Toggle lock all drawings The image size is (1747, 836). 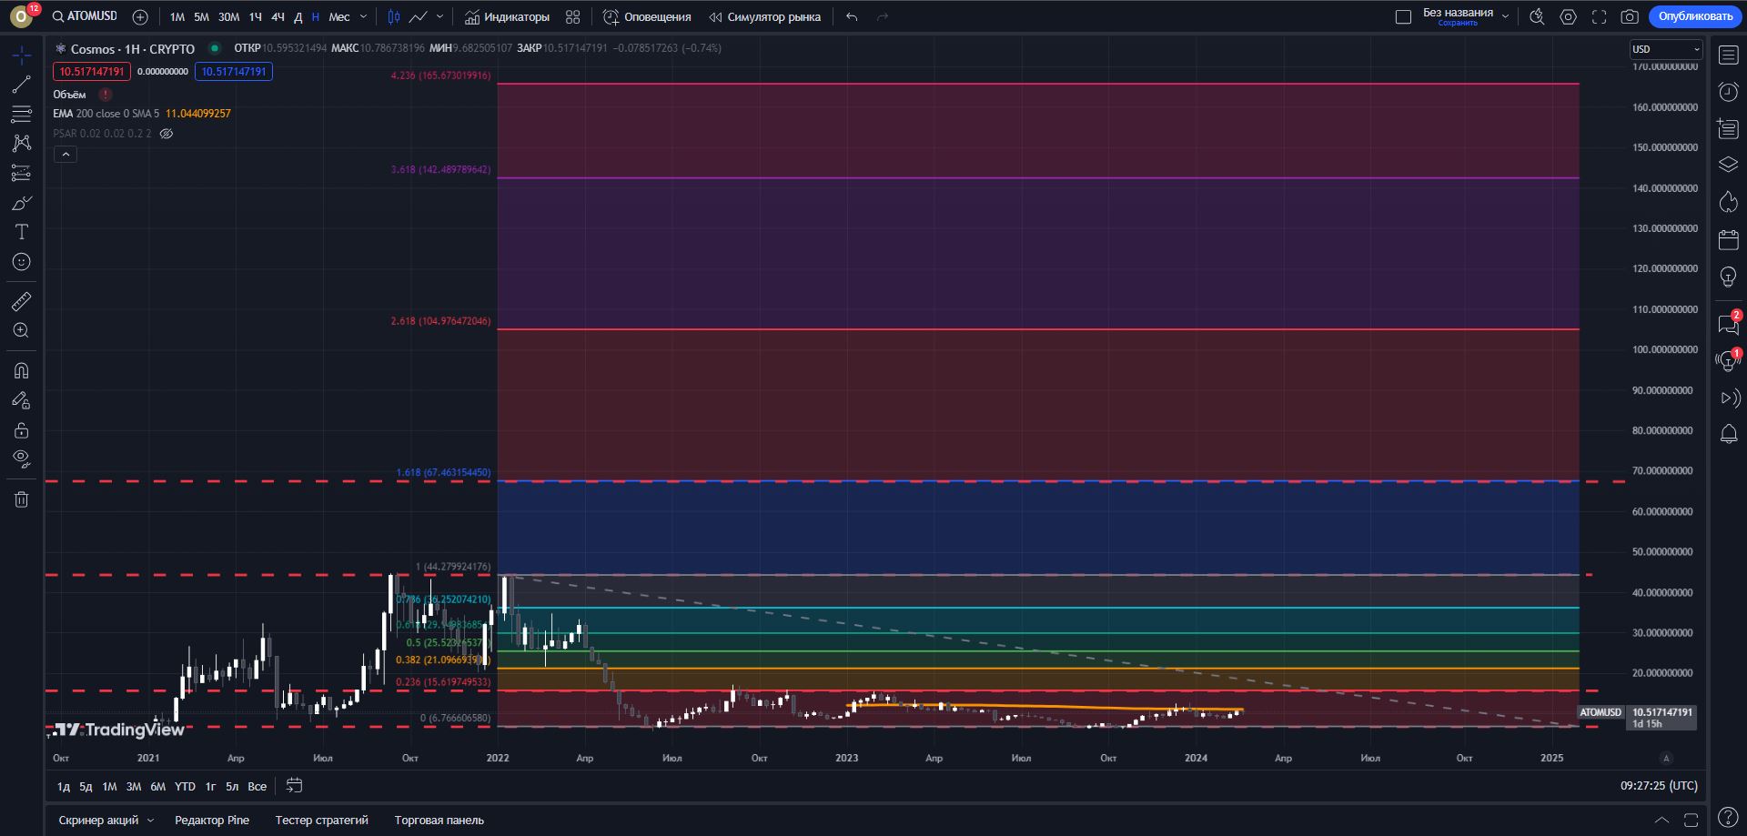click(21, 429)
